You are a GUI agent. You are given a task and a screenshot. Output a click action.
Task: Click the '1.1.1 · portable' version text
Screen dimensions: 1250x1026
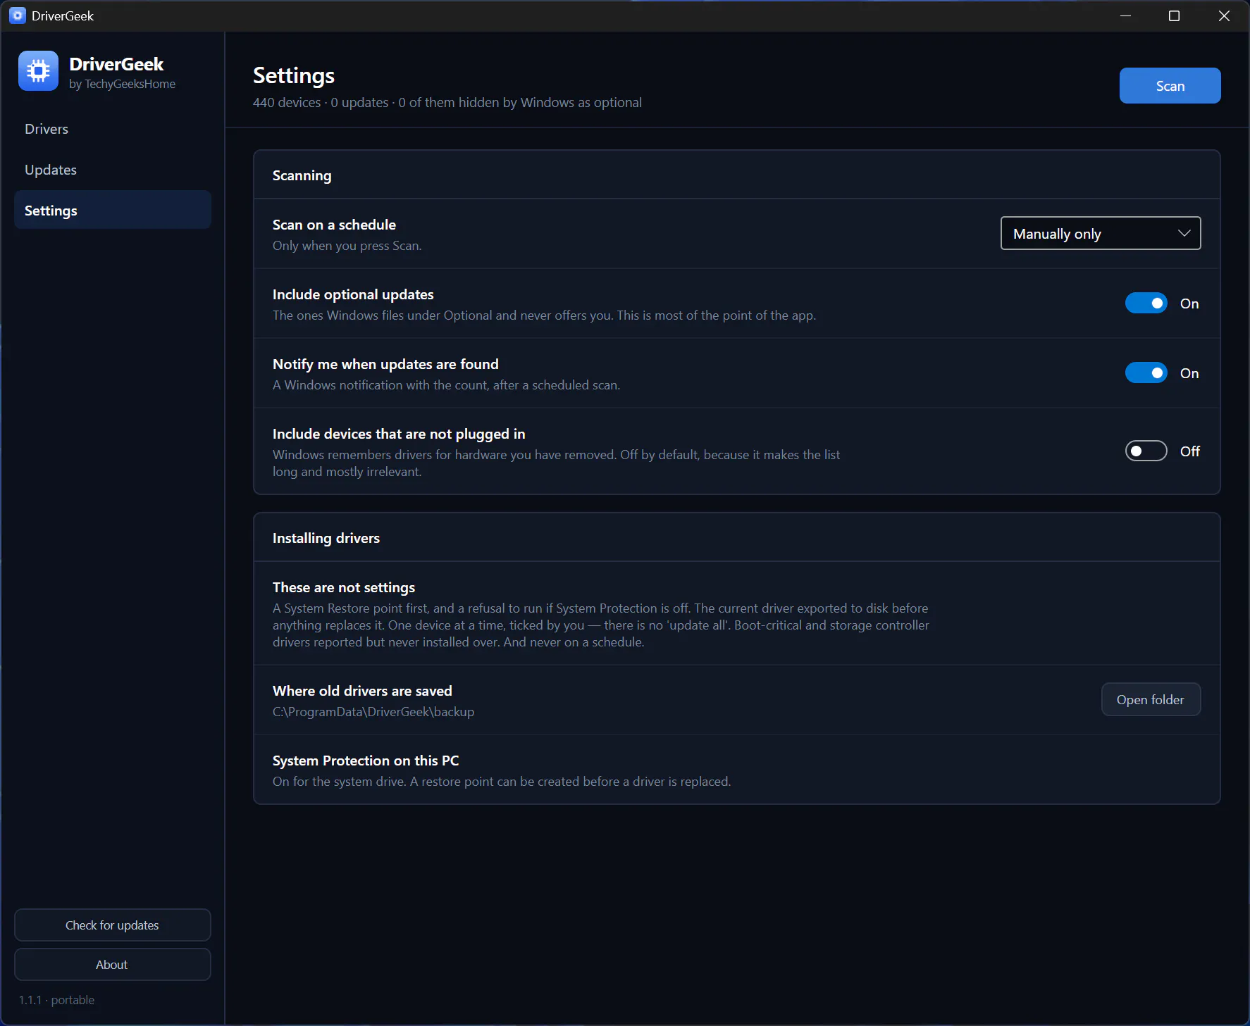click(x=56, y=1000)
